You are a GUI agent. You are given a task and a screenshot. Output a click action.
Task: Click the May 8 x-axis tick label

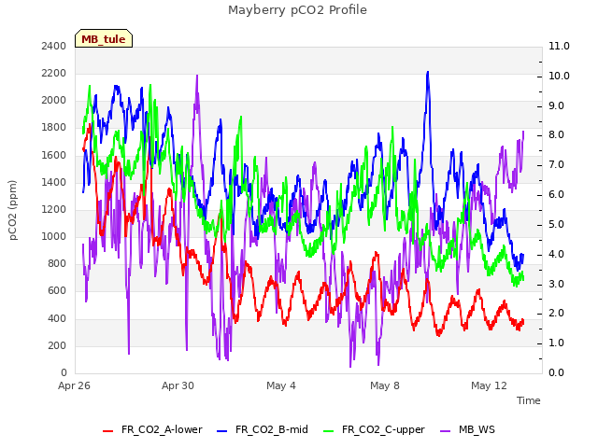click(x=385, y=385)
